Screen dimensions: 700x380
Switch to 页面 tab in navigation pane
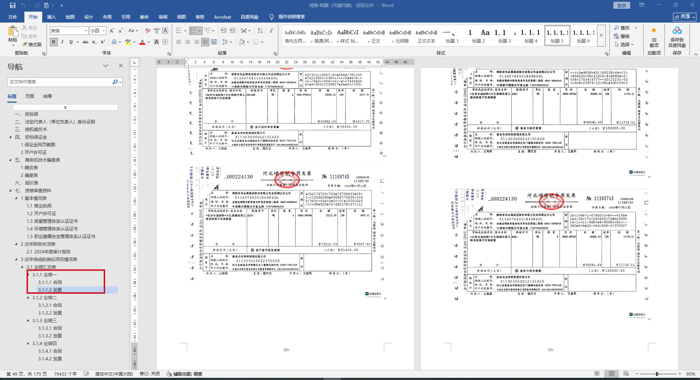point(30,96)
